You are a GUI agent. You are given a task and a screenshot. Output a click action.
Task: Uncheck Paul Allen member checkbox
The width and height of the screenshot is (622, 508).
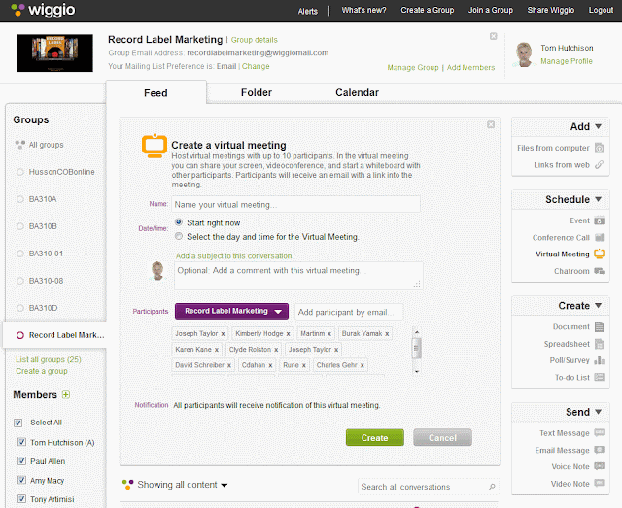pos(21,460)
